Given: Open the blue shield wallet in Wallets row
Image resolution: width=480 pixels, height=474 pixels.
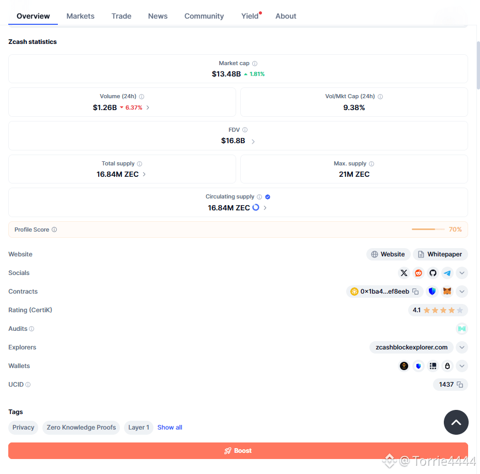Looking at the screenshot, I should pyautogui.click(x=418, y=366).
